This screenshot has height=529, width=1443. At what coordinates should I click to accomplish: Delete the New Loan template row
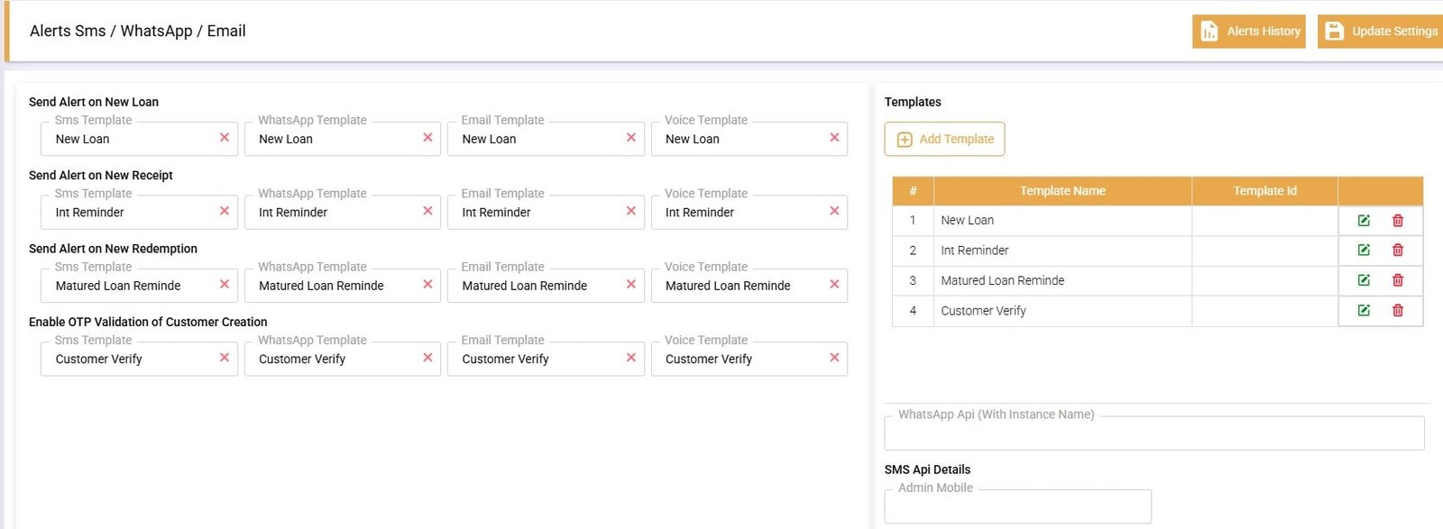(1398, 221)
